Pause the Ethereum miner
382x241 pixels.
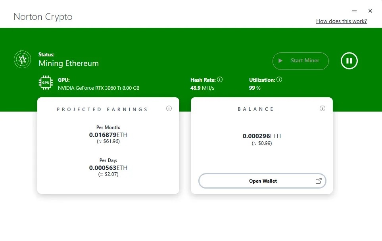349,60
